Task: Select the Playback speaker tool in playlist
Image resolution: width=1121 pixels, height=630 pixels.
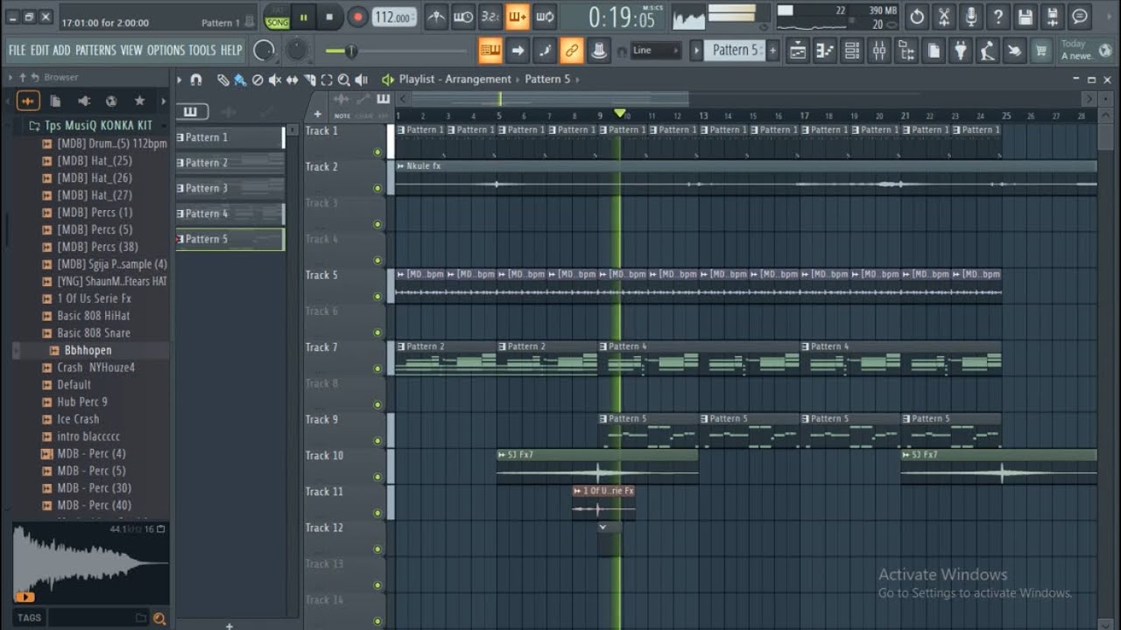Action: coord(361,80)
